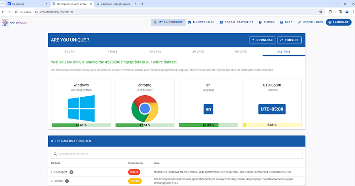Maximize or restore the browser window
The image size is (355, 186).
pos(345,4)
